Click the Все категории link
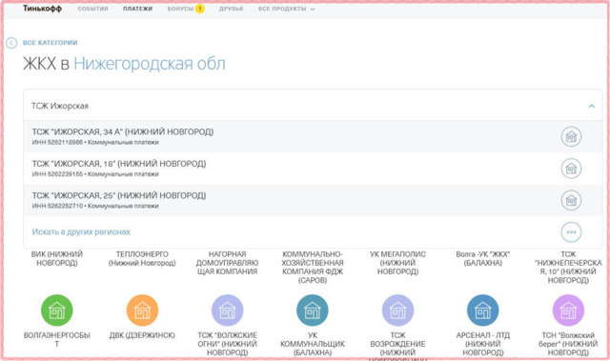610x361 pixels. 50,43
